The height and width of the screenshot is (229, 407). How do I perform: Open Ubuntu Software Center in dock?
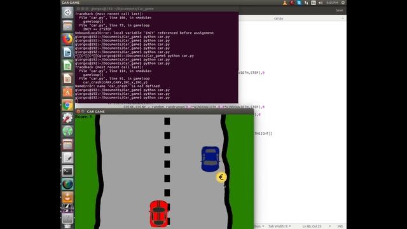(67, 92)
